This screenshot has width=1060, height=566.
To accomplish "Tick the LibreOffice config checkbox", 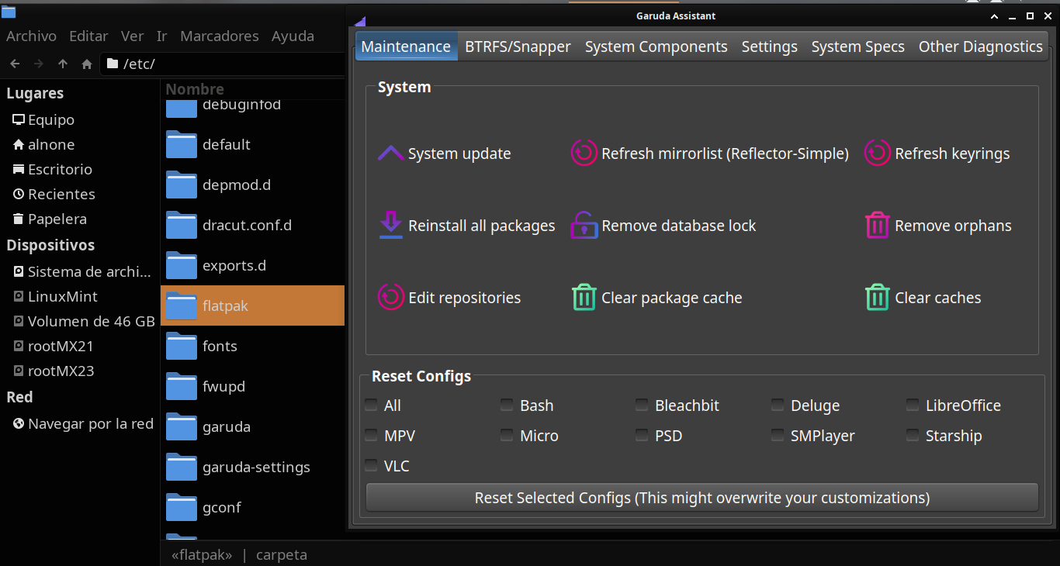I will coord(913,406).
